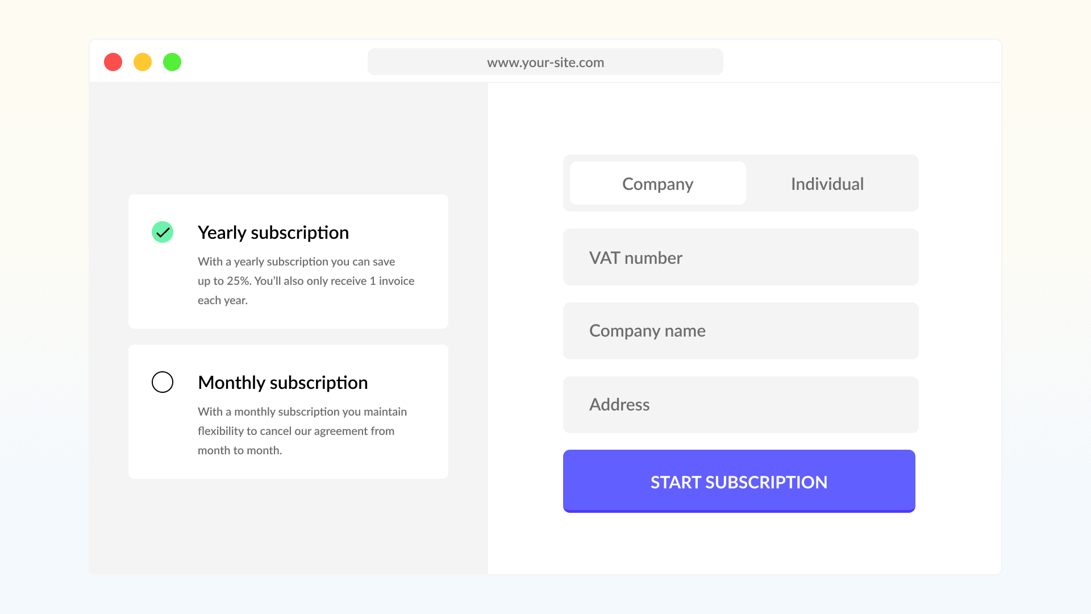Screen dimensions: 1091x614
Task: Click the "month to month." text line
Action: tap(240, 450)
